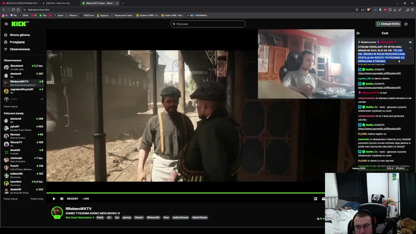Mute the stream volume
Viewport: 416px width, 234px height.
tap(62, 199)
